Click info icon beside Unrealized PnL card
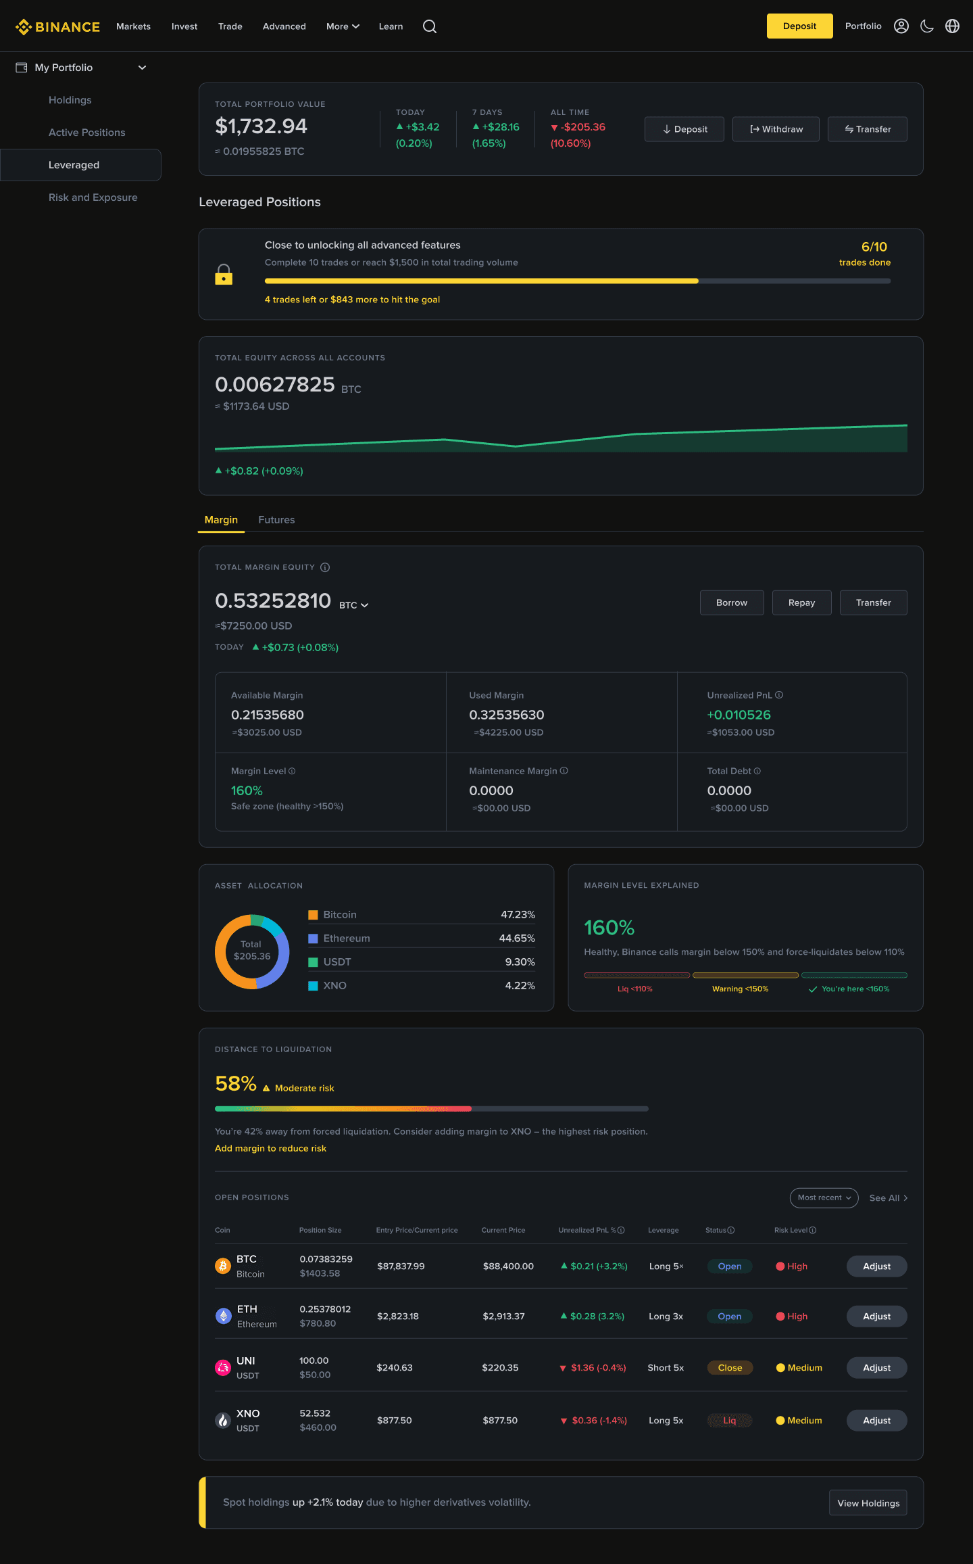 779,695
